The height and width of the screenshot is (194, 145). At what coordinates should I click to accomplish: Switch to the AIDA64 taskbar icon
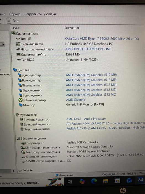click(x=141, y=180)
